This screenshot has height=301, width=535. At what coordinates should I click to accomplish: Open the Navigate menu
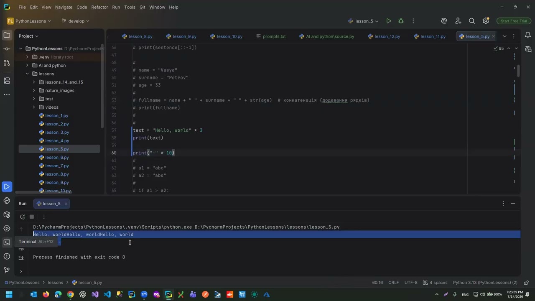[64, 7]
